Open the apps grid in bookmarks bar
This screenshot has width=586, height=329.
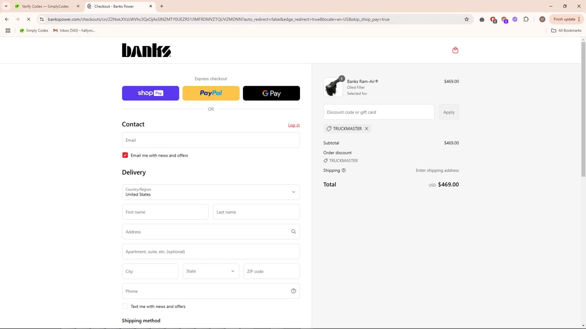click(x=8, y=30)
